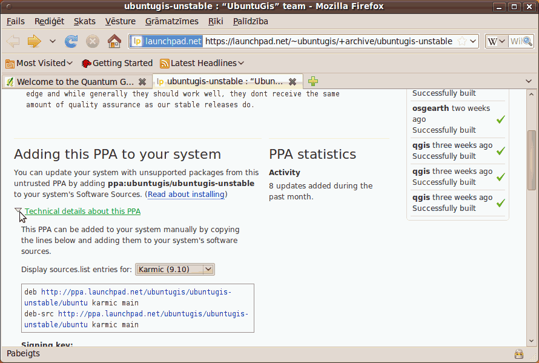Open the address bar history dropdown

click(x=473, y=41)
